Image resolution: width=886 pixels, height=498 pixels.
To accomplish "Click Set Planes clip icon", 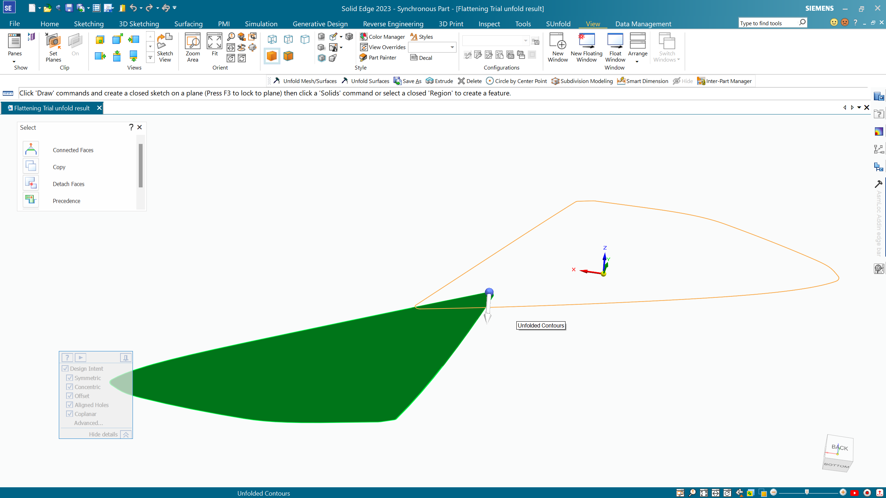I will click(x=53, y=48).
